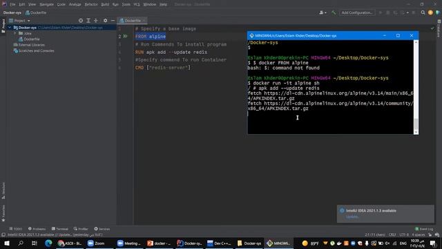Close the Dockerfile editor tab

(x=144, y=21)
